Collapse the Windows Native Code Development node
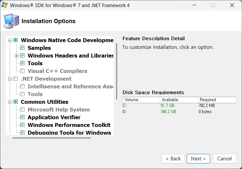242x169 pixels. (10, 40)
